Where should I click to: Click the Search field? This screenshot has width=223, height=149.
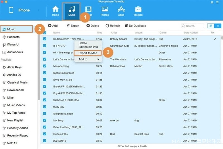192,26
